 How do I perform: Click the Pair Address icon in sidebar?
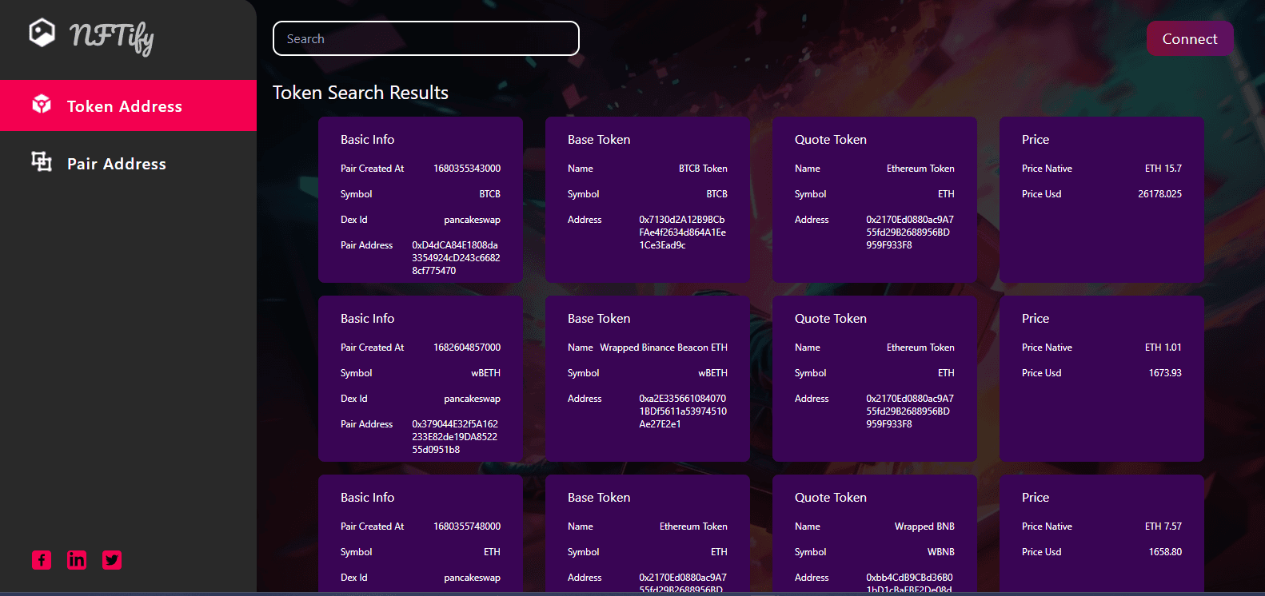click(x=42, y=162)
